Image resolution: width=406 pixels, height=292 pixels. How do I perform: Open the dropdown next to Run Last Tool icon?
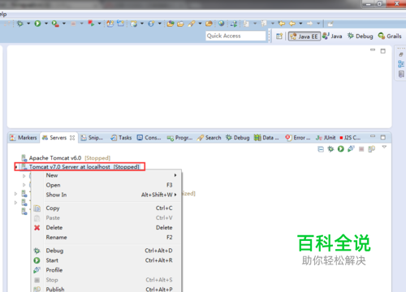click(64, 24)
